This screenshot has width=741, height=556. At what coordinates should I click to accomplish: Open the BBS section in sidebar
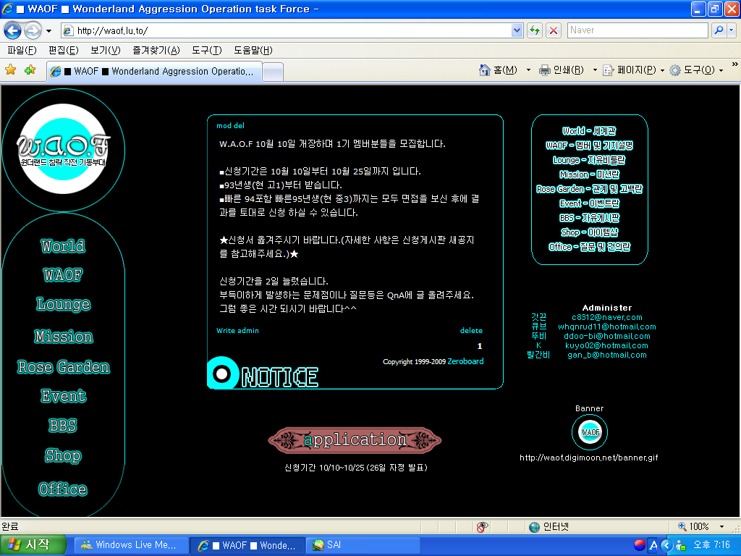coord(63,426)
